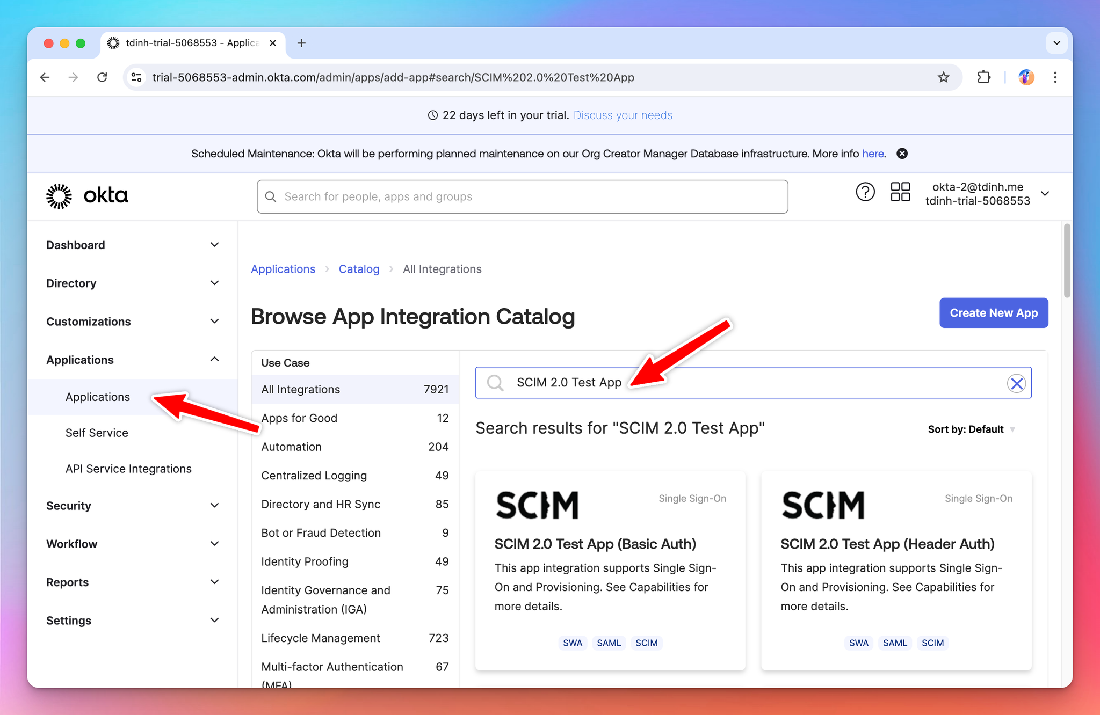1100x715 pixels.
Task: Reload the current Okta page
Action: click(102, 77)
